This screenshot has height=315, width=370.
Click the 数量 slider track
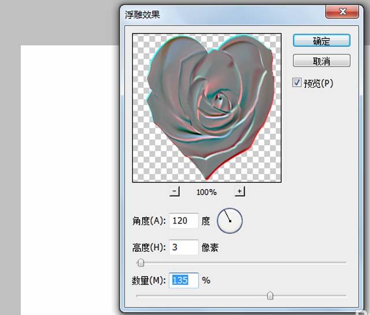click(x=241, y=295)
